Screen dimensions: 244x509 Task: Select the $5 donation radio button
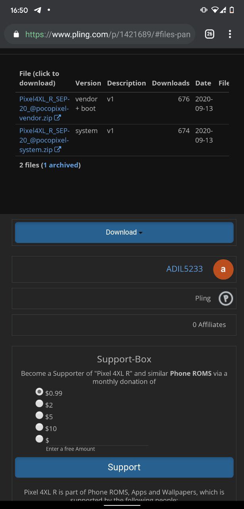click(x=39, y=415)
